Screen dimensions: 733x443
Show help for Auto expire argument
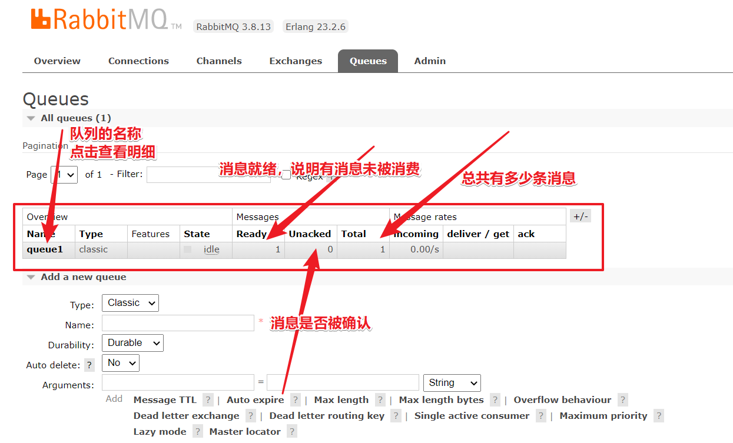pos(296,400)
